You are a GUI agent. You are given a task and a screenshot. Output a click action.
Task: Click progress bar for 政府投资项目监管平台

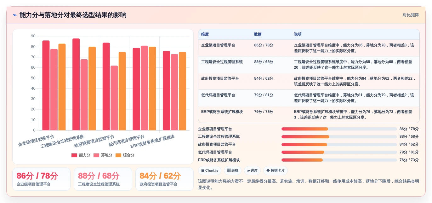pos(339,145)
